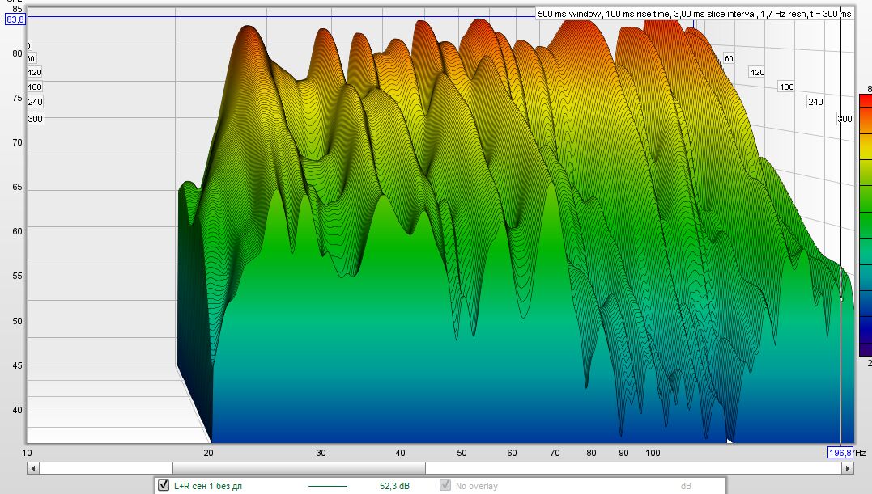Click the red top of the color scale
872x494 pixels.
point(865,100)
